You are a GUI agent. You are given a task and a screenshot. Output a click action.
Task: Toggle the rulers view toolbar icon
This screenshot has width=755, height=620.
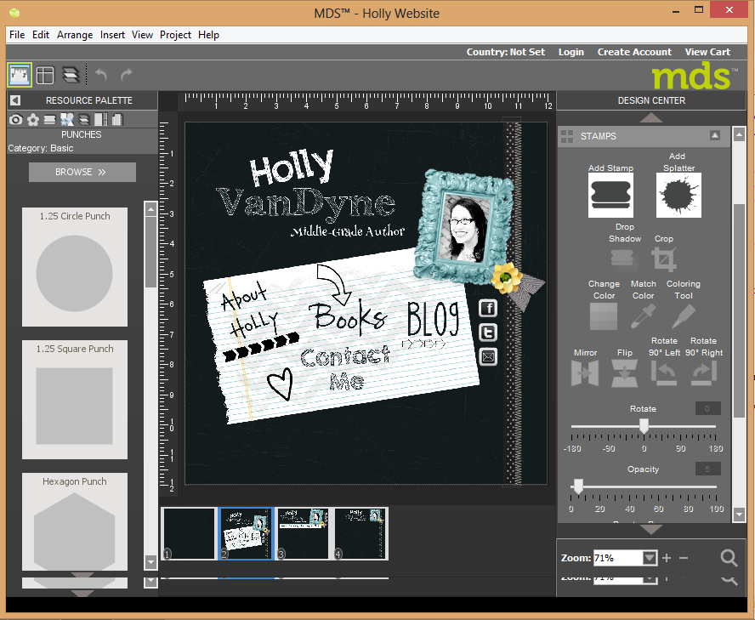[x=20, y=75]
